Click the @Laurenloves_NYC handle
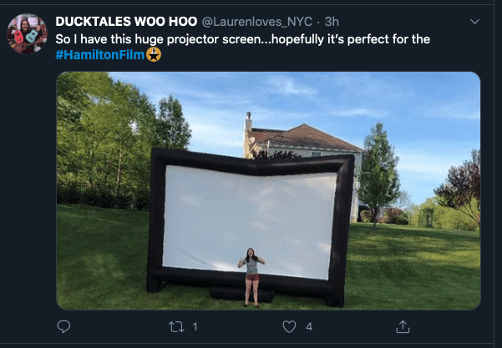Screen dimensions: 502x348 coord(257,22)
